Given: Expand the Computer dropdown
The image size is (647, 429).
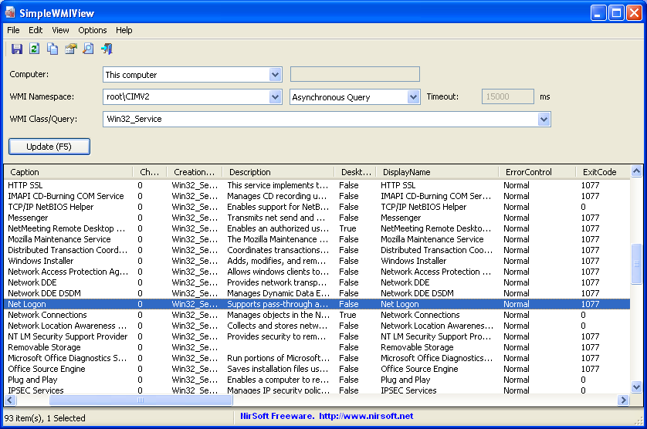Looking at the screenshot, I should point(276,74).
